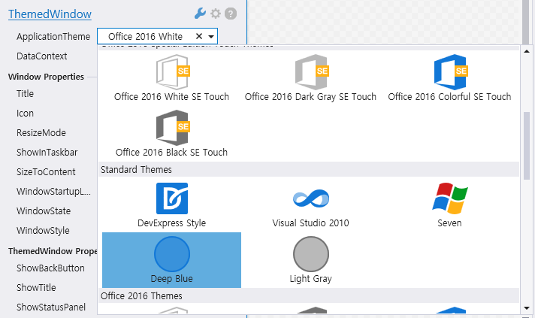Select the WindowStartupL... property label
Screen dimensions: 535x318
[53, 192]
